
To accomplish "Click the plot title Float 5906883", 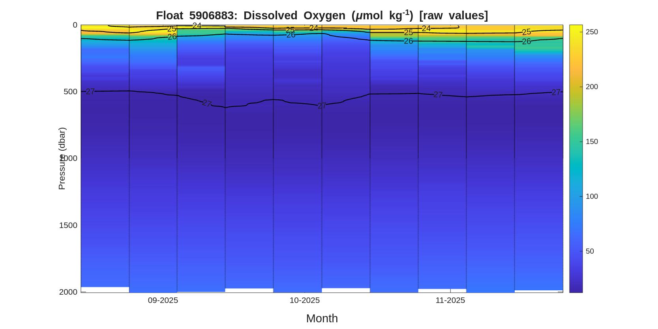I will click(x=322, y=15).
